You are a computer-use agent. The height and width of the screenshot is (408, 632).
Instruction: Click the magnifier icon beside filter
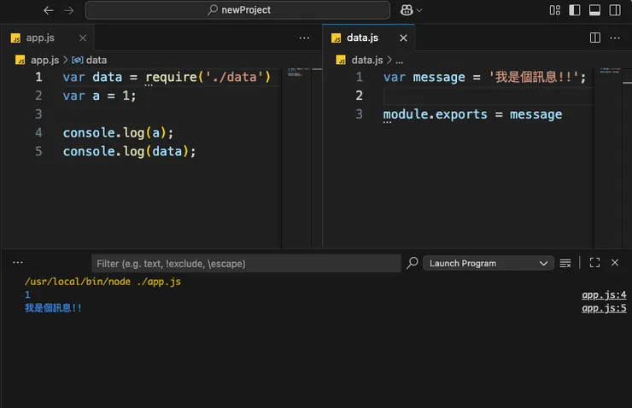point(412,263)
